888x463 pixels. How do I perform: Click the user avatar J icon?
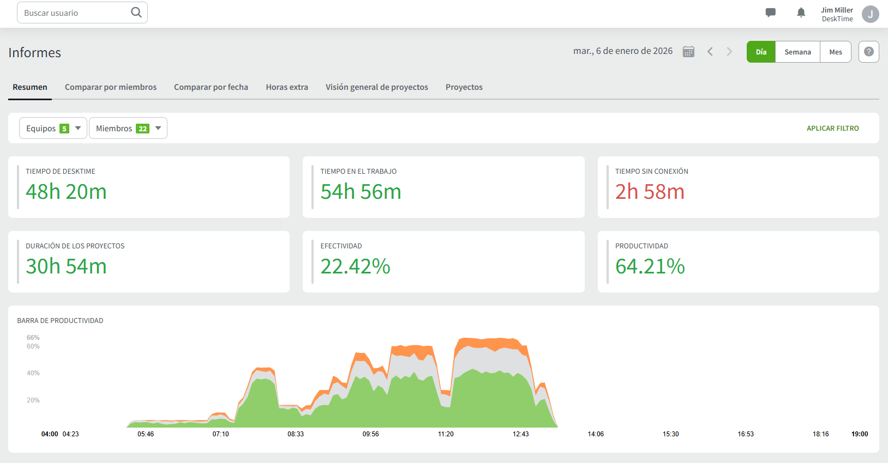870,14
